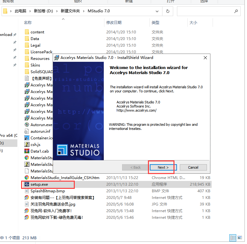This screenshot has width=247, height=244.
Task: Go to 新建文件夹 in breadcrumb
Action: point(70,11)
